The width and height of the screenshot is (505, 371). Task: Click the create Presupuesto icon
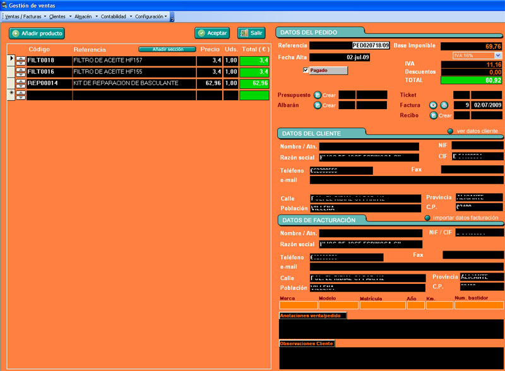click(318, 95)
